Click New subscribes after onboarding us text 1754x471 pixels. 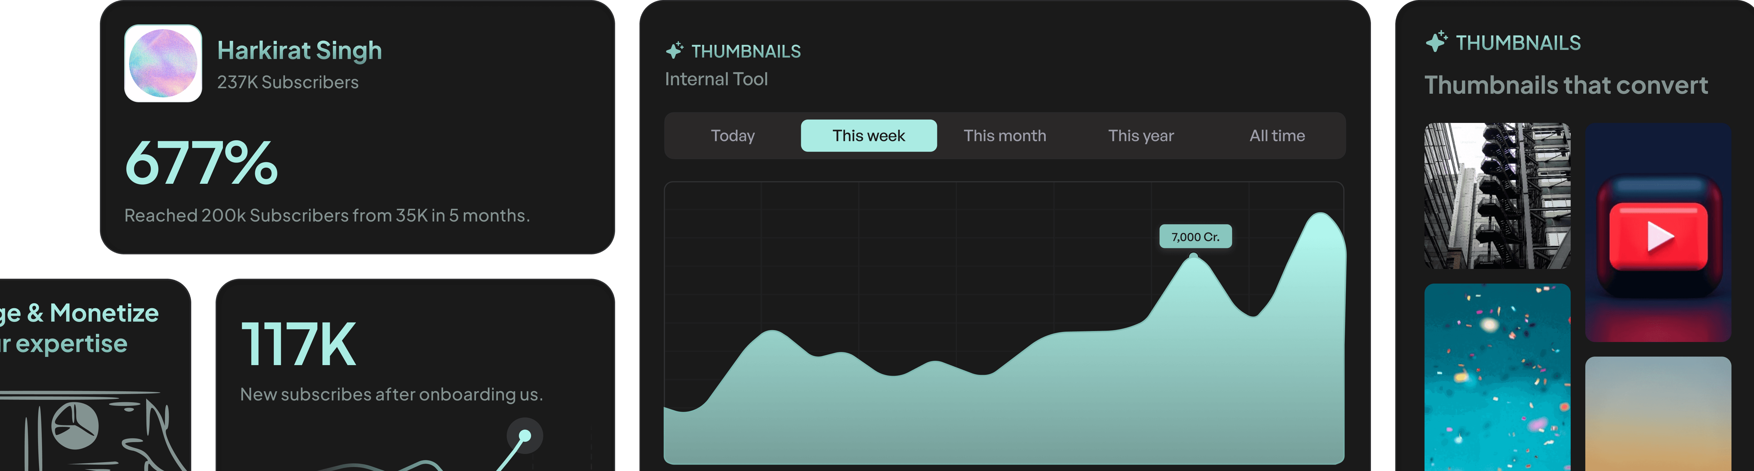tap(392, 395)
